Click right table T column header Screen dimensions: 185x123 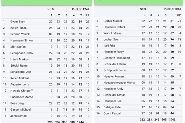(173, 15)
